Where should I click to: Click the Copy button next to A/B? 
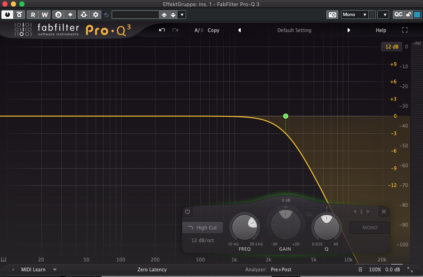pos(213,30)
